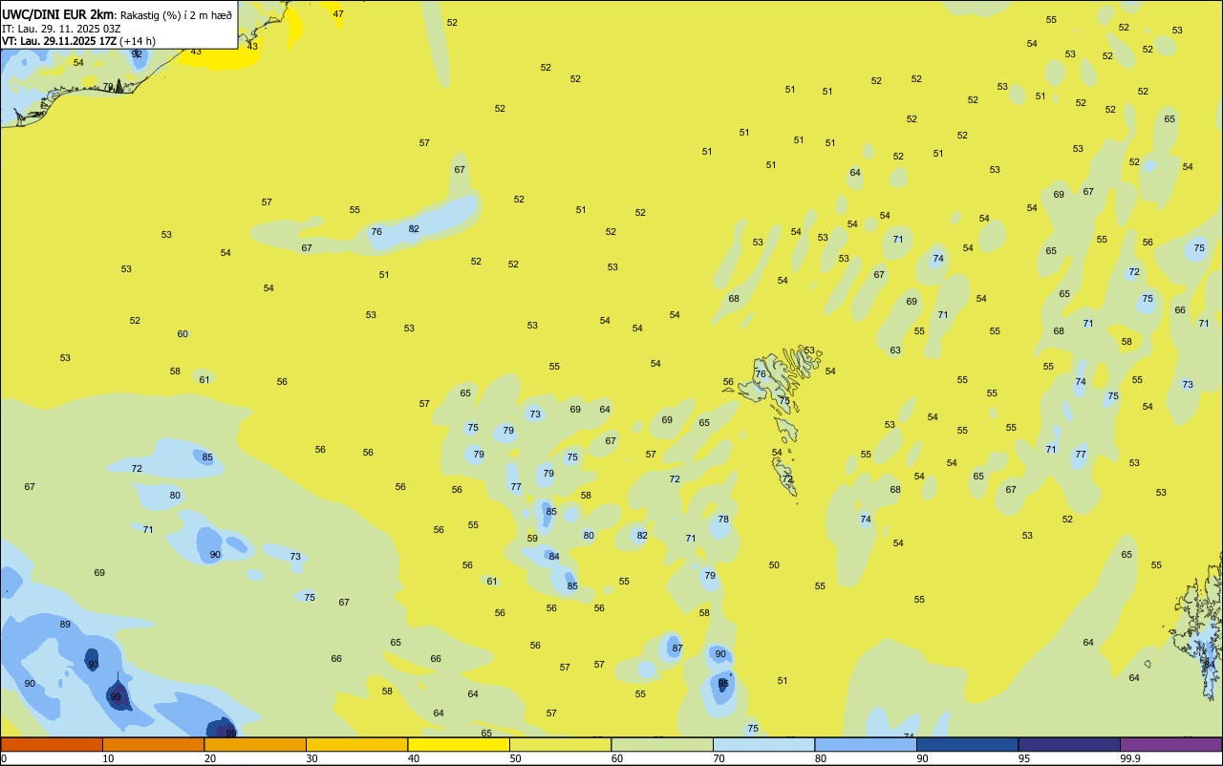Viewport: 1223px width, 766px height.
Task: Click the humidity value 92 over land
Action: (137, 54)
